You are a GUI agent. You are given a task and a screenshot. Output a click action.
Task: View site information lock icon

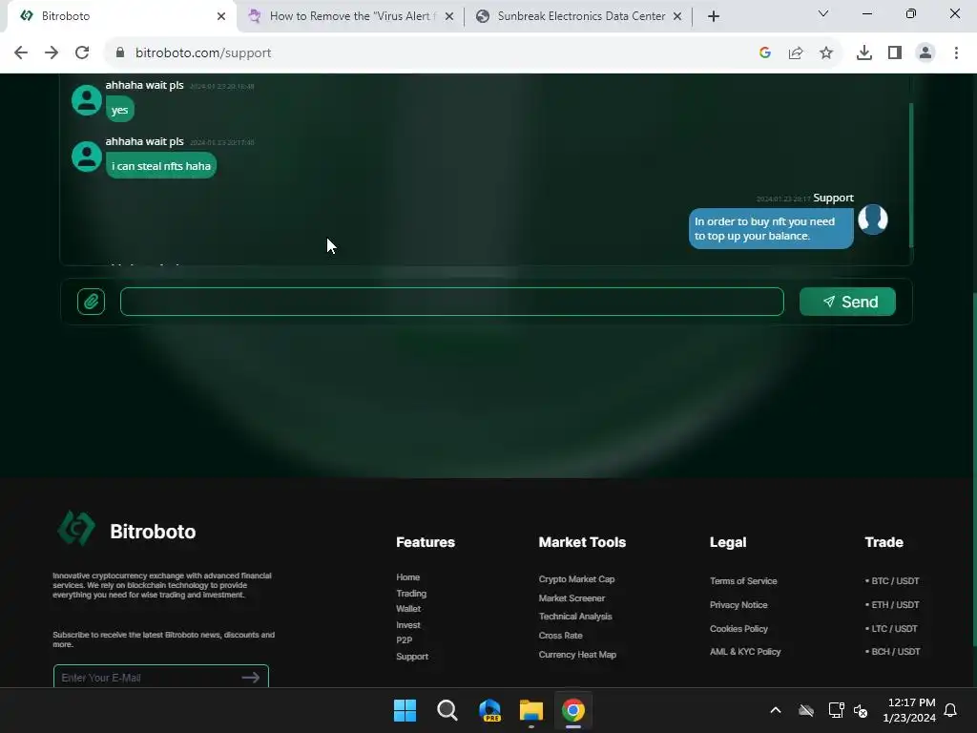(120, 52)
